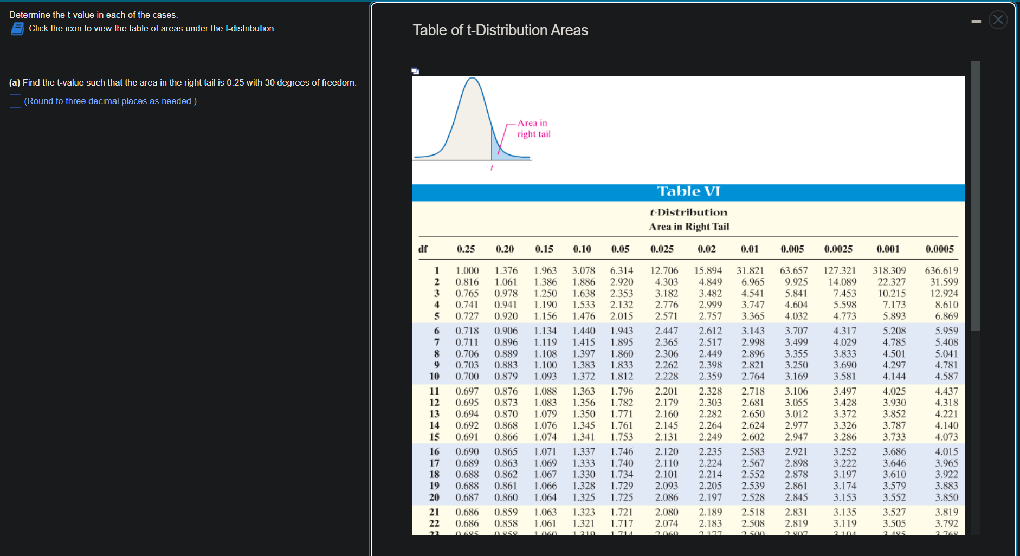Select the 0.25 column header in the table
1020x556 pixels.
point(467,249)
